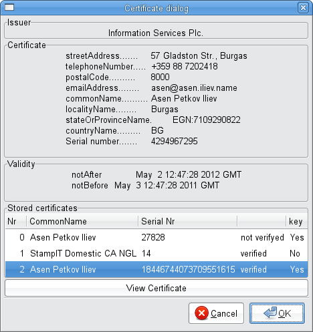The height and width of the screenshot is (332, 313).
Task: Close the Certificate dialog window
Action: 303,8
